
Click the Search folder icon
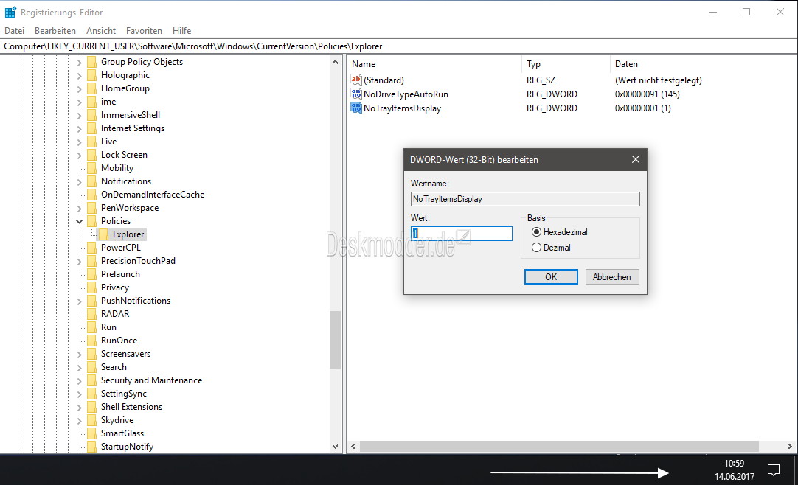coord(91,367)
